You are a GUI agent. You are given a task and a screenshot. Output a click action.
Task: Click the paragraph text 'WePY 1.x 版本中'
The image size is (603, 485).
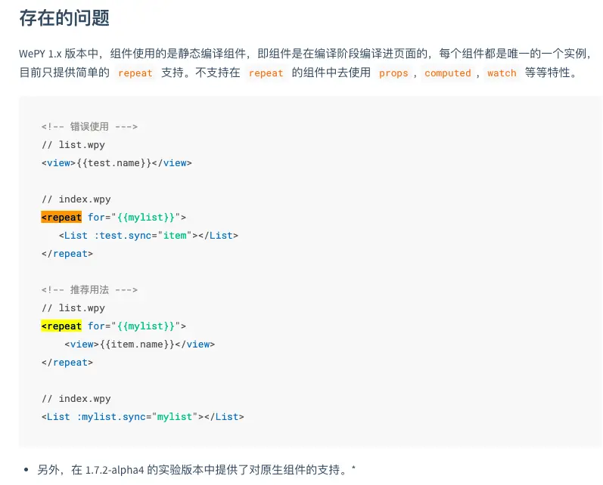click(59, 54)
